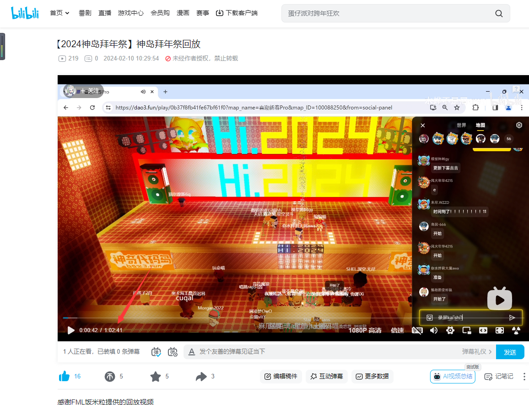Mute the video with volume icon

click(433, 330)
